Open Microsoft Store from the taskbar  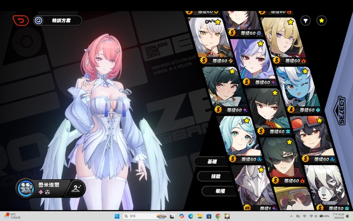pos(209,216)
